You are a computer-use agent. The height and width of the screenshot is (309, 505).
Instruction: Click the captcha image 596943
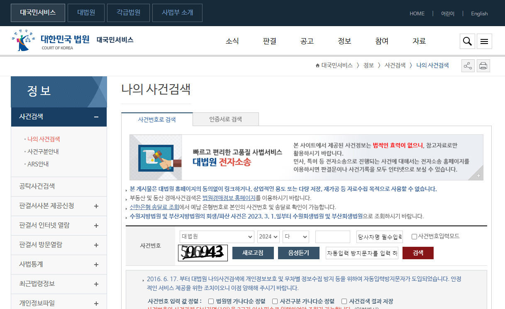[x=203, y=253]
